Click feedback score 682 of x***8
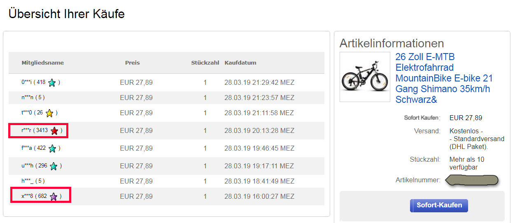The width and height of the screenshot is (515, 223). click(42, 197)
